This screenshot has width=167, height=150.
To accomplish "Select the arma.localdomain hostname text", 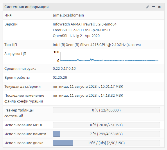I will pos(68,15).
